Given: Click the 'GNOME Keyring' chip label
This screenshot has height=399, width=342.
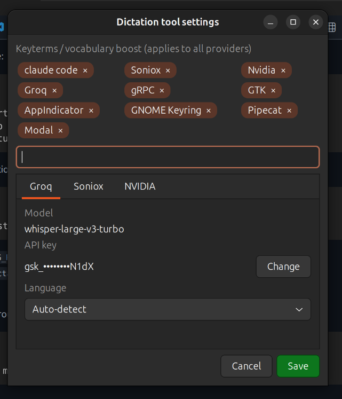Looking at the screenshot, I should [x=166, y=111].
